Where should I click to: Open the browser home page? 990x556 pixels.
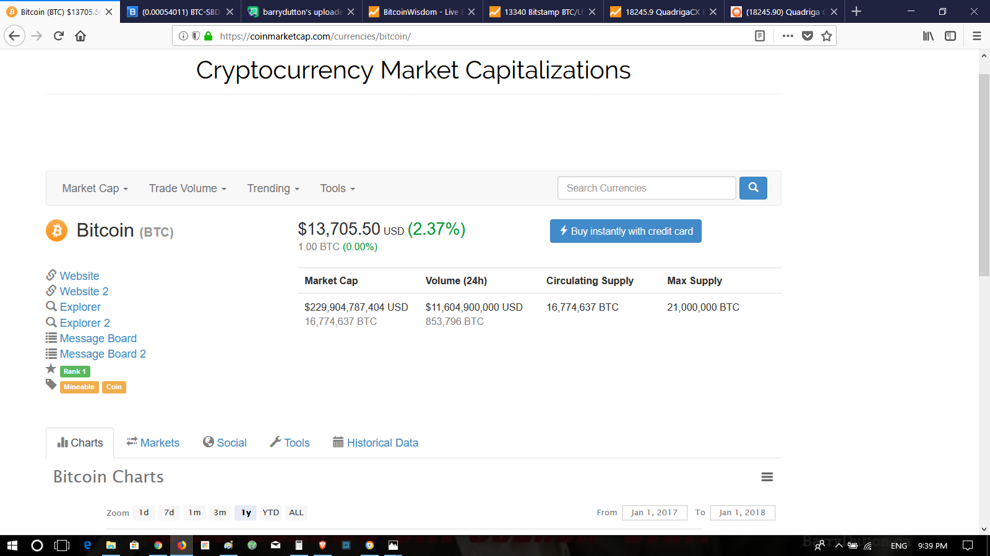click(x=80, y=36)
